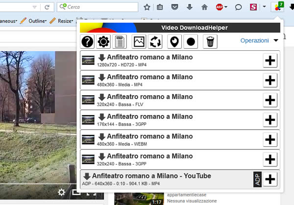Expand the arrow beside the S icon

point(264,7)
